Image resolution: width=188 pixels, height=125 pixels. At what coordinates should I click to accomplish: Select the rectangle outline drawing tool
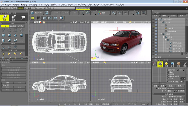click(x=15, y=30)
